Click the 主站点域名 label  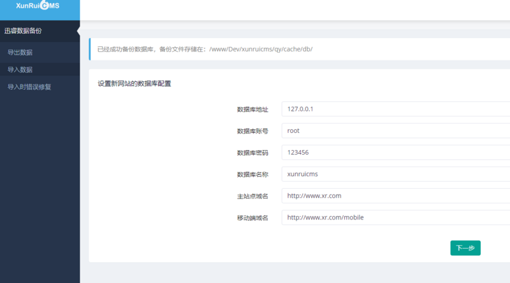tap(252, 197)
